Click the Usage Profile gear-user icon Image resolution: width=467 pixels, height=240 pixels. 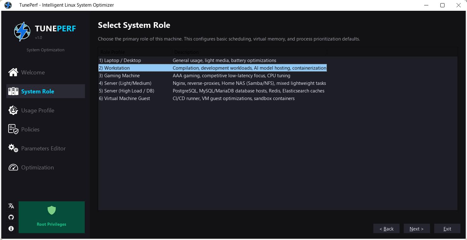tap(13, 110)
